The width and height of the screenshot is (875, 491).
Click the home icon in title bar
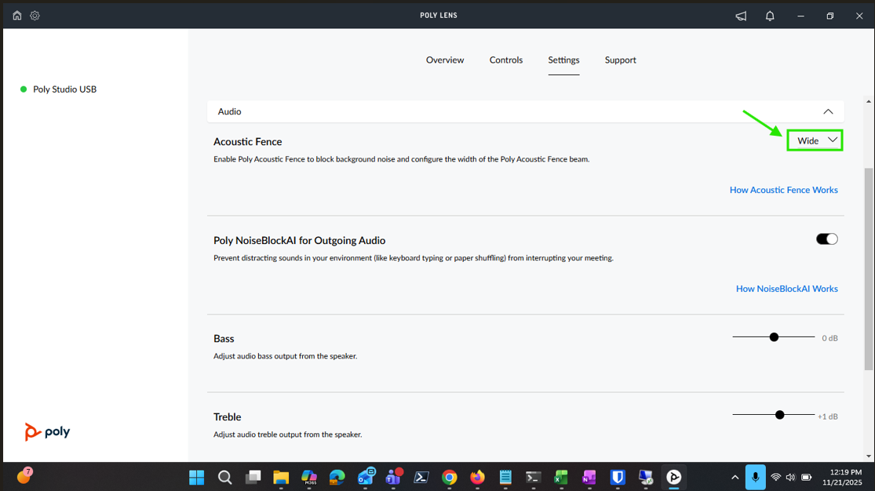tap(17, 16)
